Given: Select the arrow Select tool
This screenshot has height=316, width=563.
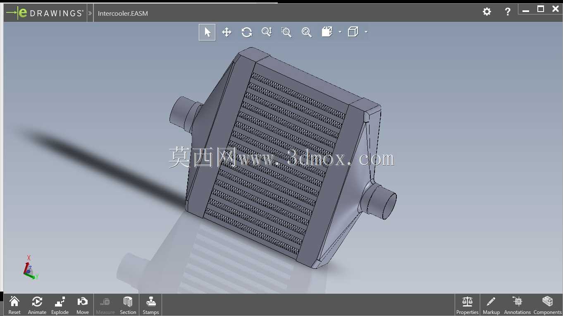Looking at the screenshot, I should point(207,32).
